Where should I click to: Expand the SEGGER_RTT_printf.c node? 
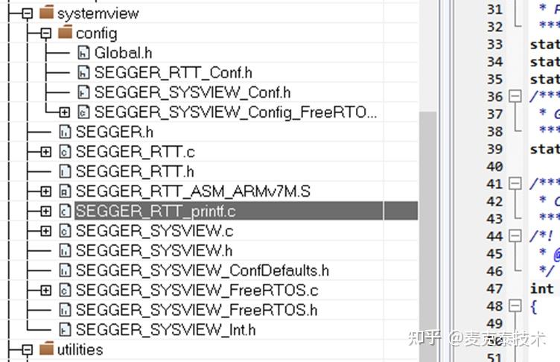pyautogui.click(x=45, y=212)
